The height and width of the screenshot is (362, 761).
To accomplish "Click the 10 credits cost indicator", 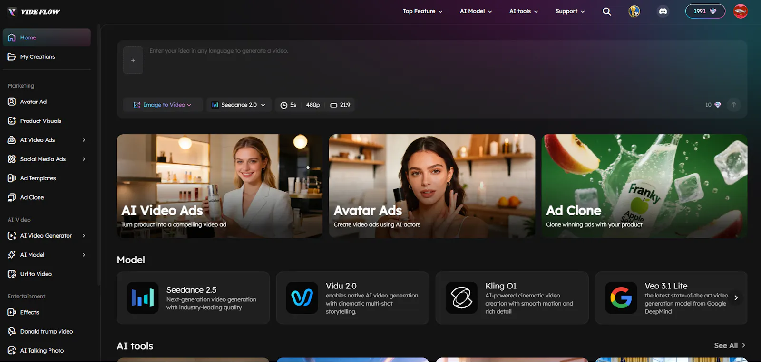I will click(x=713, y=105).
